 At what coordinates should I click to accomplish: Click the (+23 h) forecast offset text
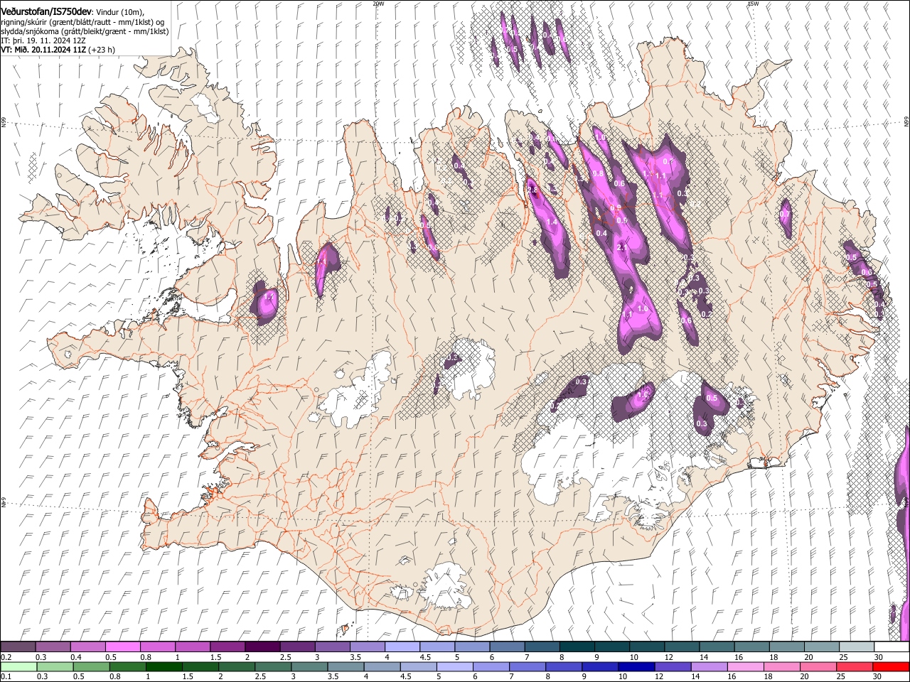tap(102, 50)
